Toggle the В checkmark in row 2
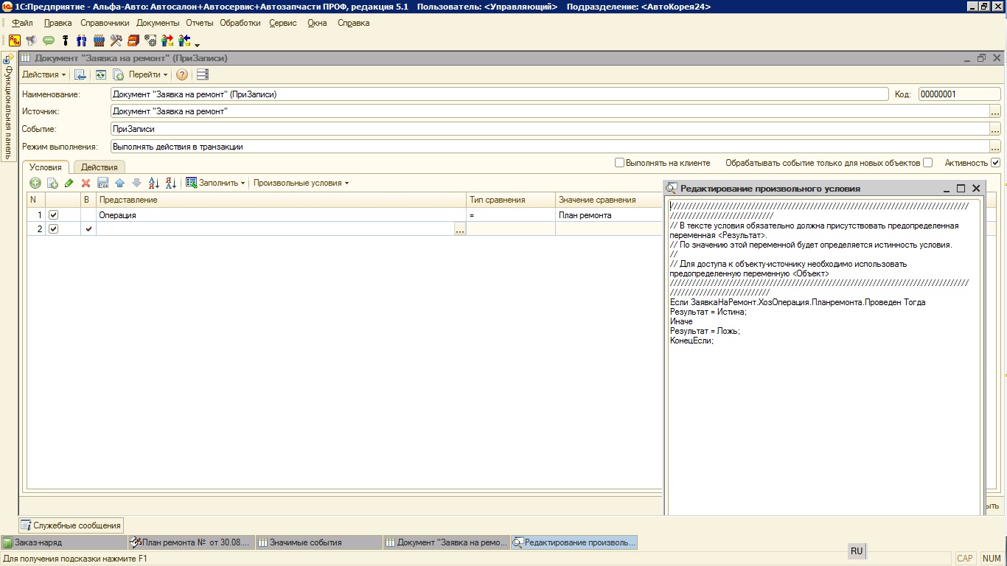 point(88,228)
